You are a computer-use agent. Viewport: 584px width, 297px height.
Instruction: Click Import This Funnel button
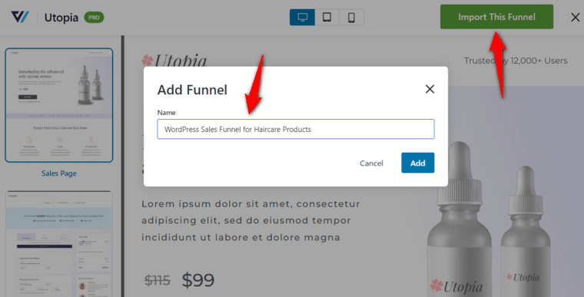(496, 17)
